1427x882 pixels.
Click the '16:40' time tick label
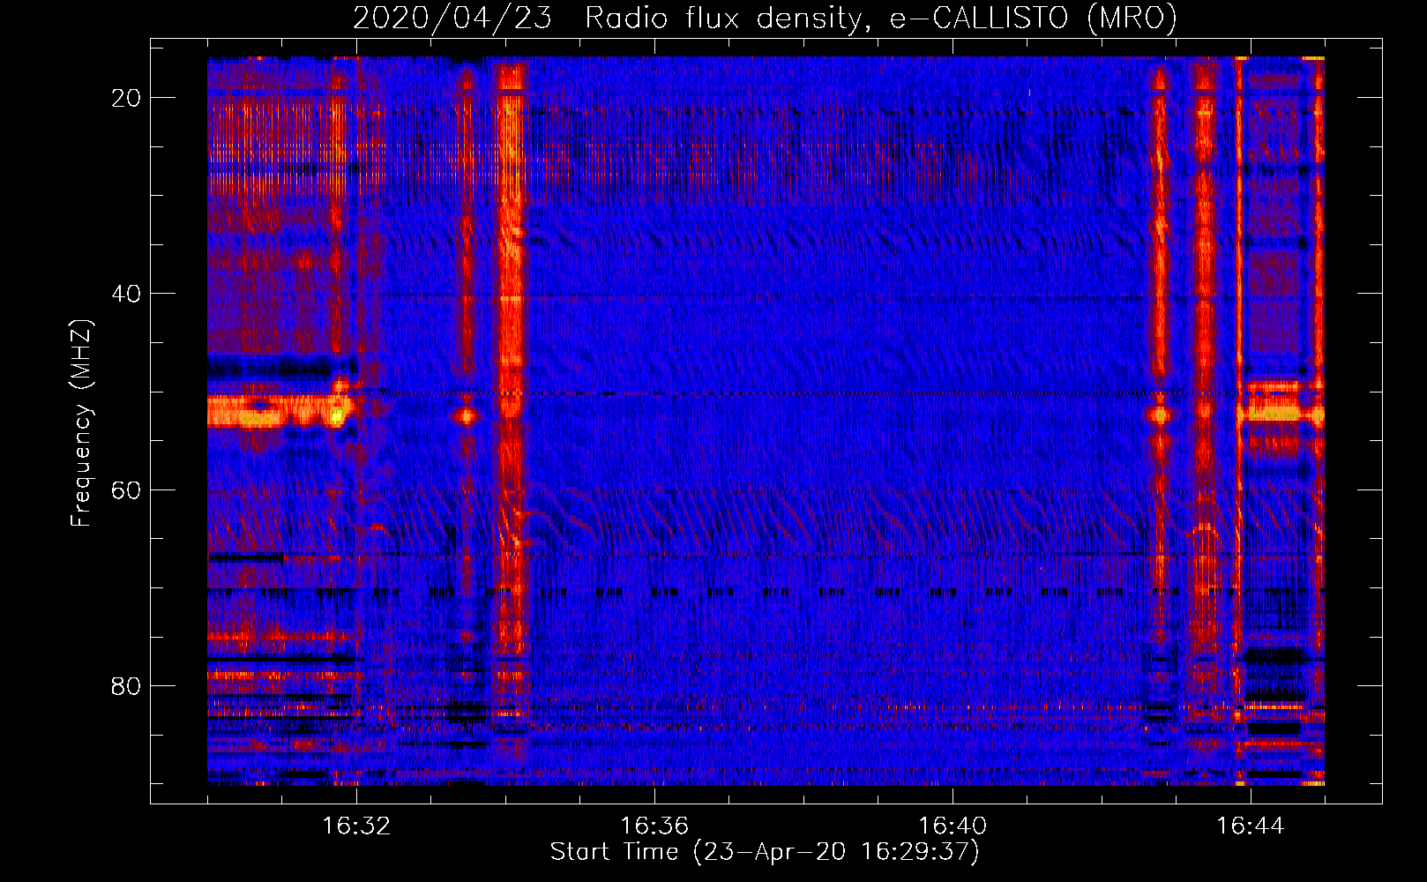pos(953,826)
